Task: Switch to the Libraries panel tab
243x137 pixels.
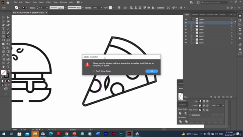Action: [195, 14]
